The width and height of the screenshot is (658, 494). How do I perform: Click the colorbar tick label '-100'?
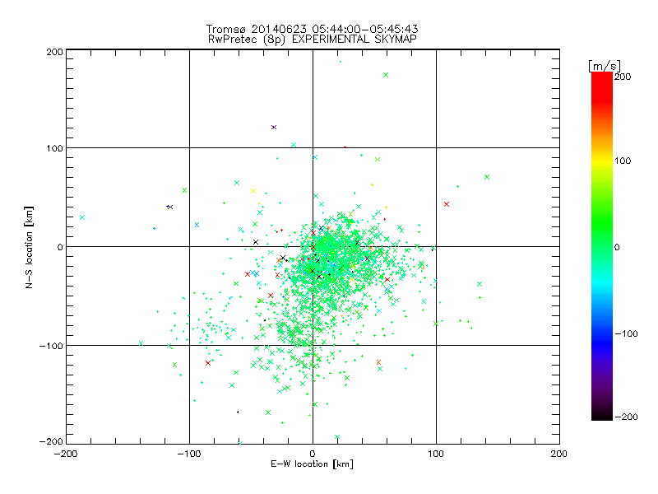[626, 334]
